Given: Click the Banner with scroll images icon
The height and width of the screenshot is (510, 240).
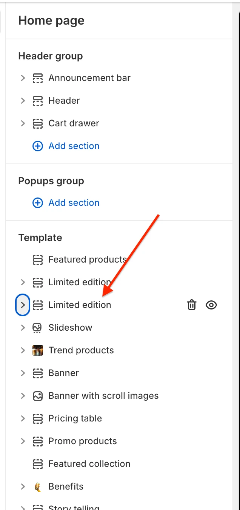Looking at the screenshot, I should [x=37, y=396].
